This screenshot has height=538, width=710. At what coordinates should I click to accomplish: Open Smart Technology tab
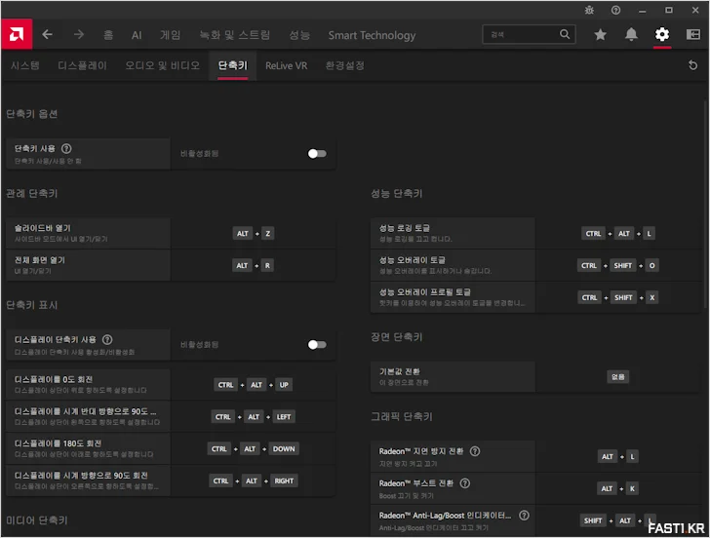coord(372,35)
